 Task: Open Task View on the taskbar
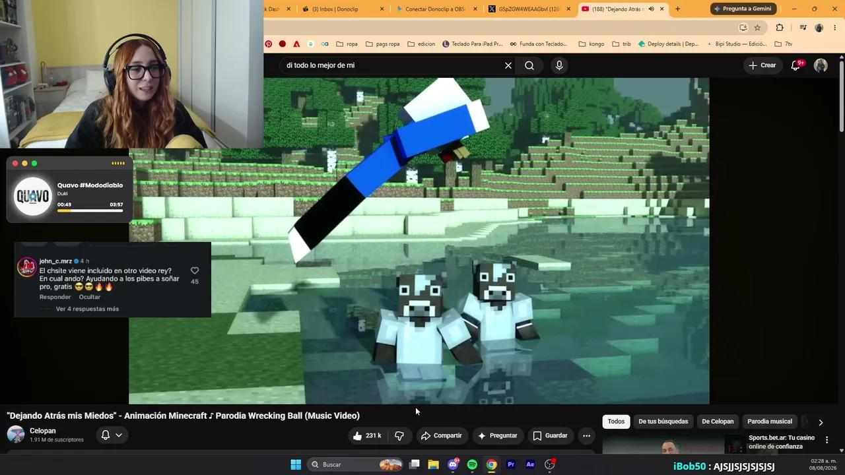[414, 464]
